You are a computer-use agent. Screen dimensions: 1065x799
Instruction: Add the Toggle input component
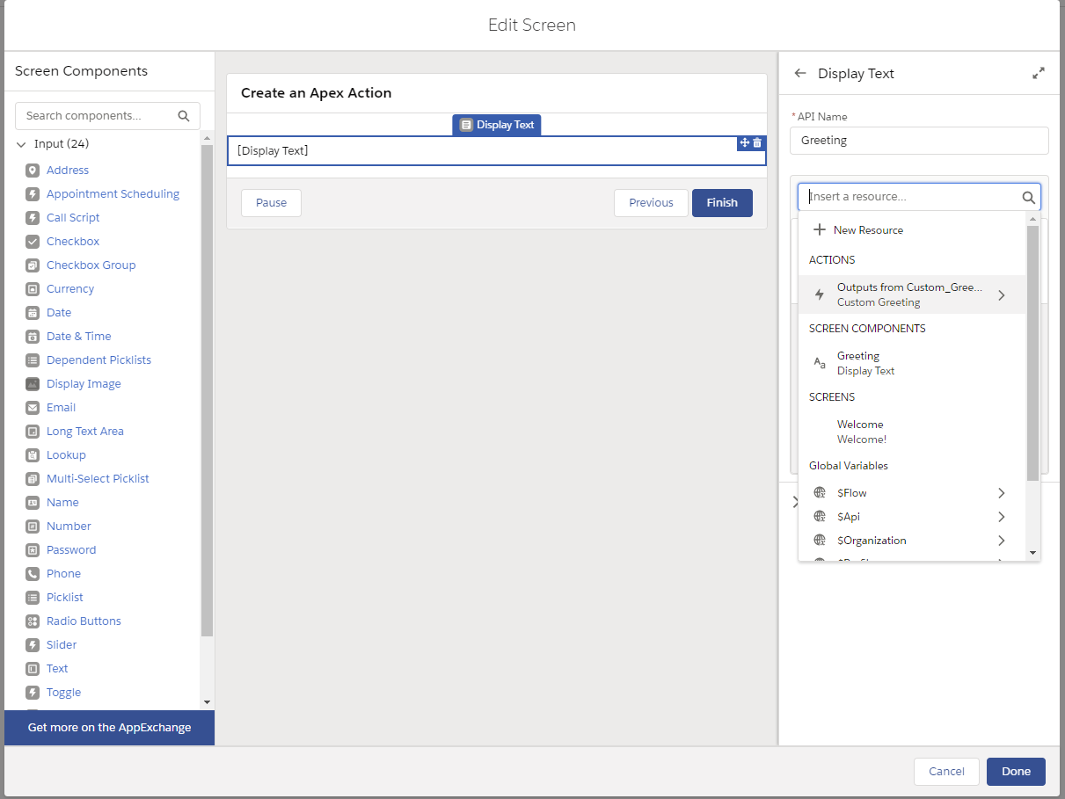tap(62, 692)
